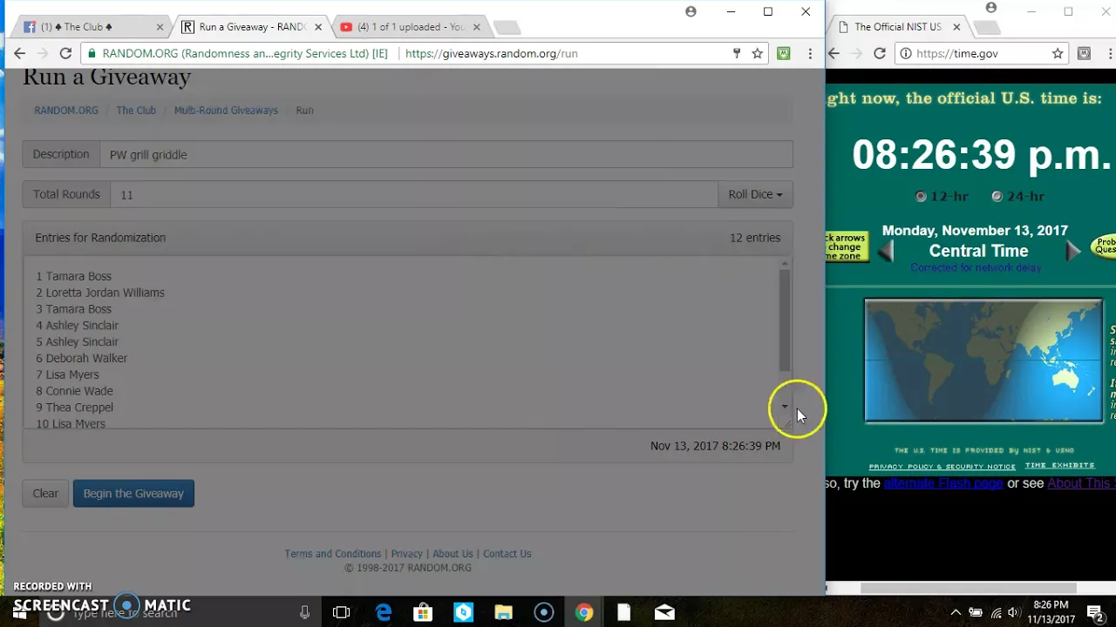Reload the giveaway page in left browser
Viewport: 1116px width, 627px height.
[x=65, y=53]
